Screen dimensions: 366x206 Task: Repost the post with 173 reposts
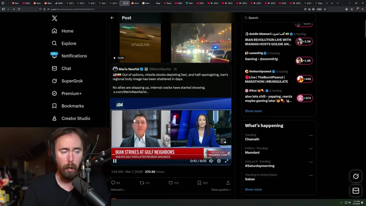point(142,183)
